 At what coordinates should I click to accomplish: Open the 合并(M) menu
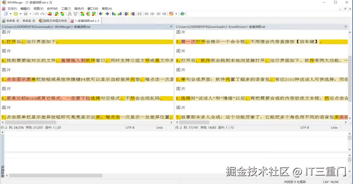52,9
